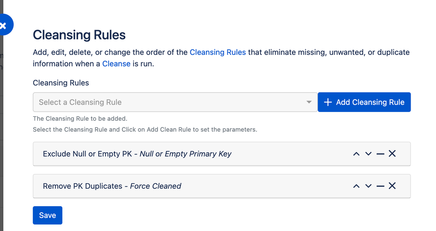Click the plus icon on Add Cleansing Rule
The image size is (436, 231).
coord(328,102)
